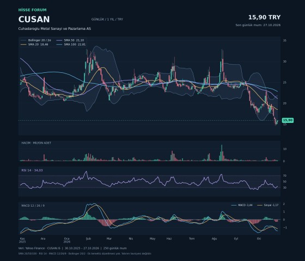
Task: Click the Veri: Yahoo Finance source line
Action: click(x=72, y=248)
